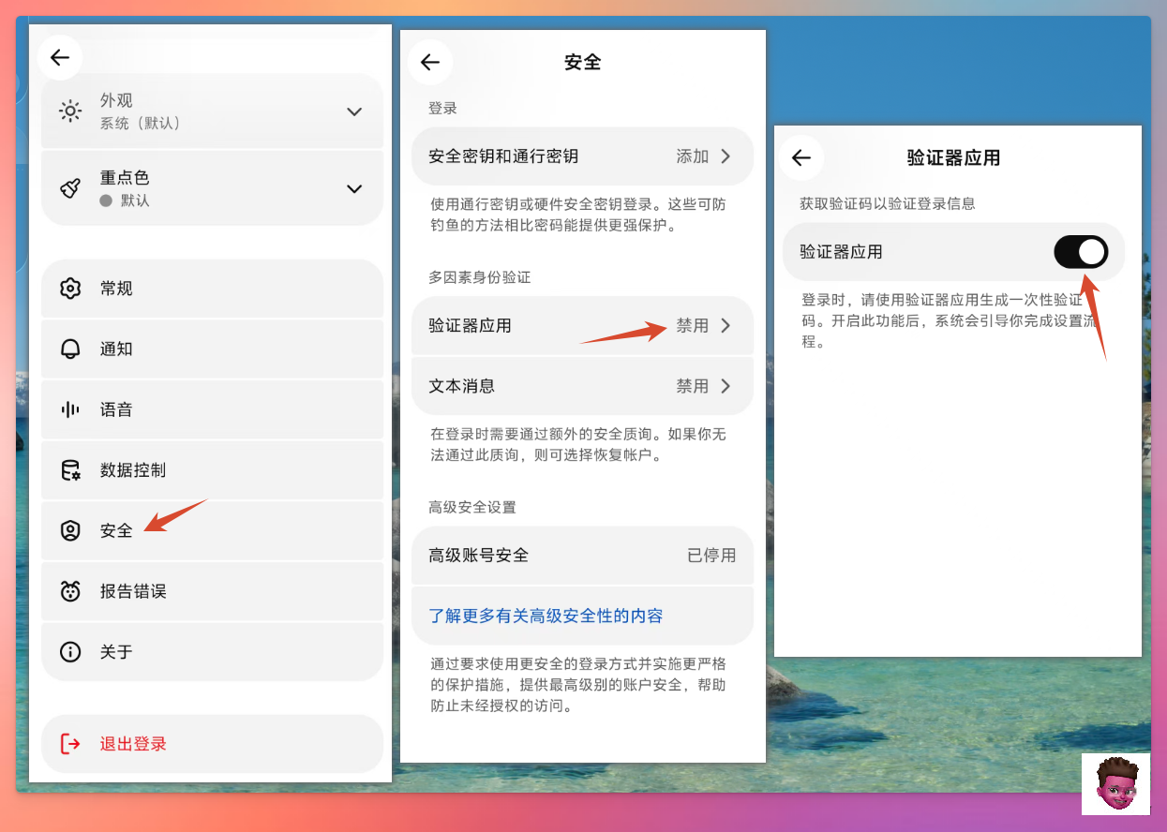The image size is (1167, 832).
Task: Open 安全密钥和通行密钥 row
Action: coord(582,156)
